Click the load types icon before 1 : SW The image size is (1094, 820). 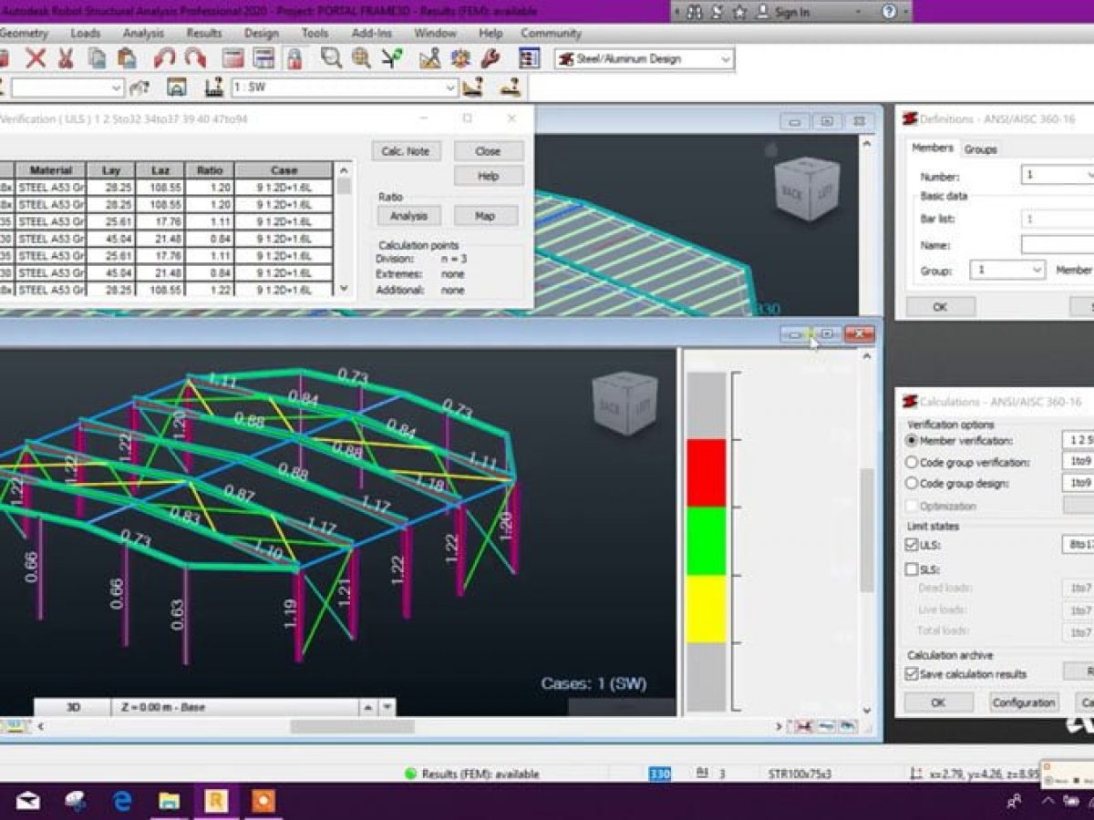pos(214,87)
